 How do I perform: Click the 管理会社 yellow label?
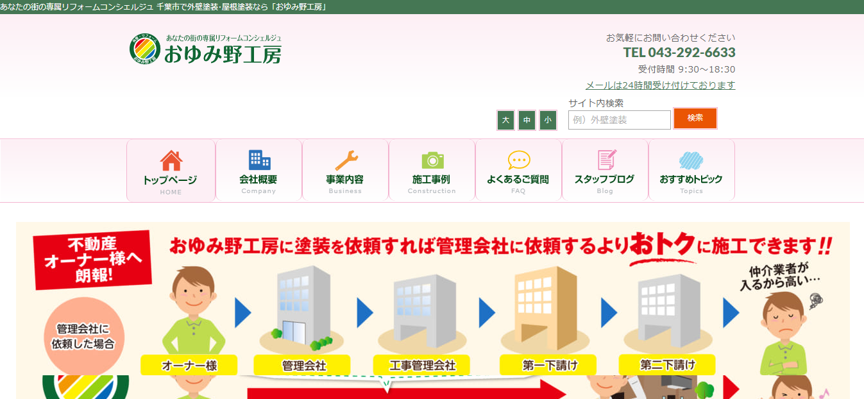coord(303,366)
